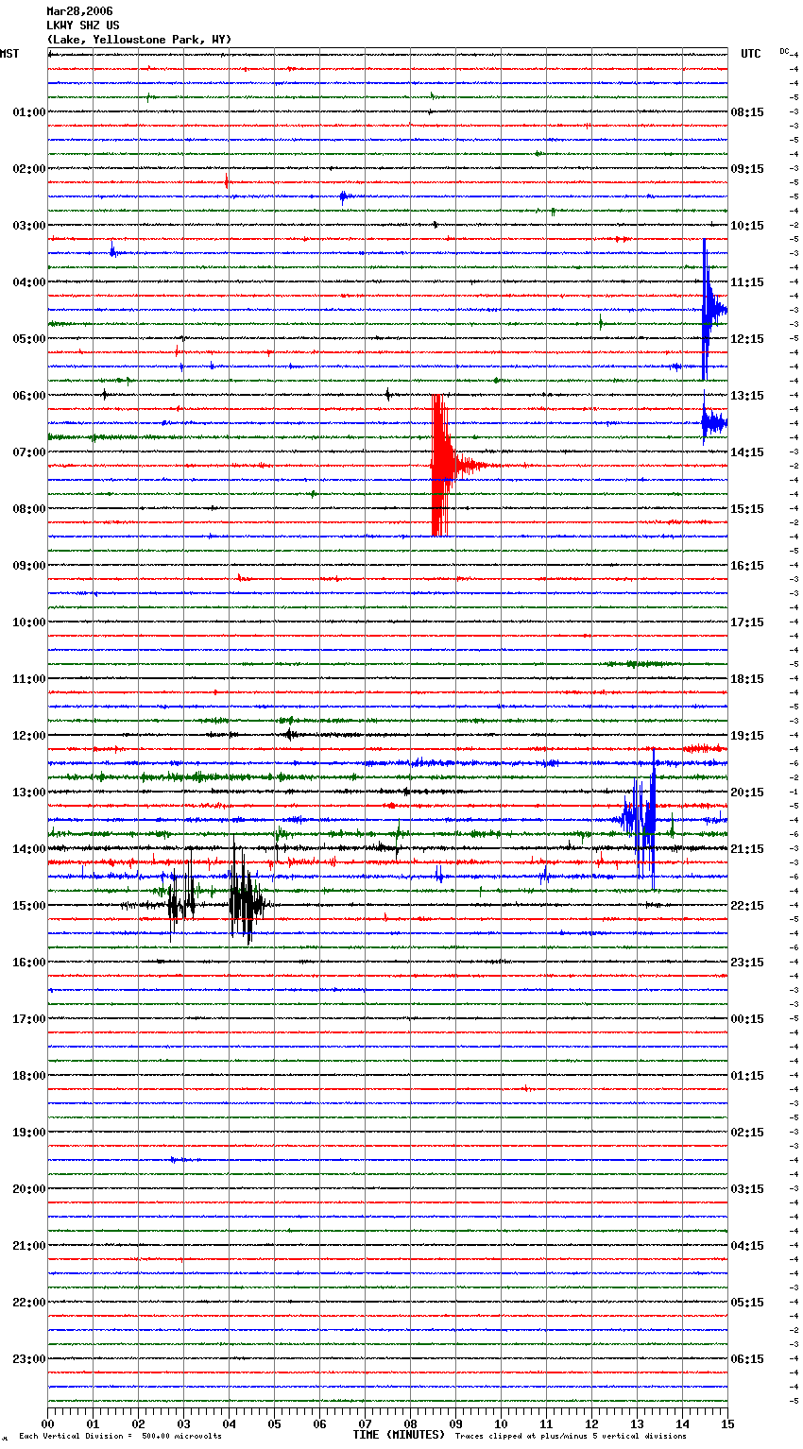This screenshot has width=803, height=1449.
Task: Click minute axis tick label 09
Action: 455,1423
